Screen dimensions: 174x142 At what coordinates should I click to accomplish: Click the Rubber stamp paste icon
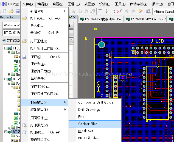[92, 11]
